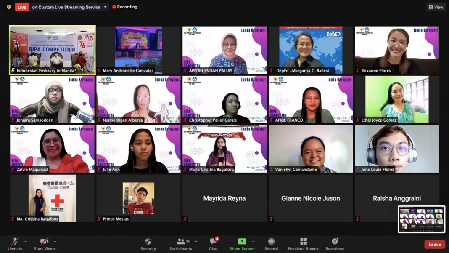
Task: Unmute the microphone
Action: 15,242
